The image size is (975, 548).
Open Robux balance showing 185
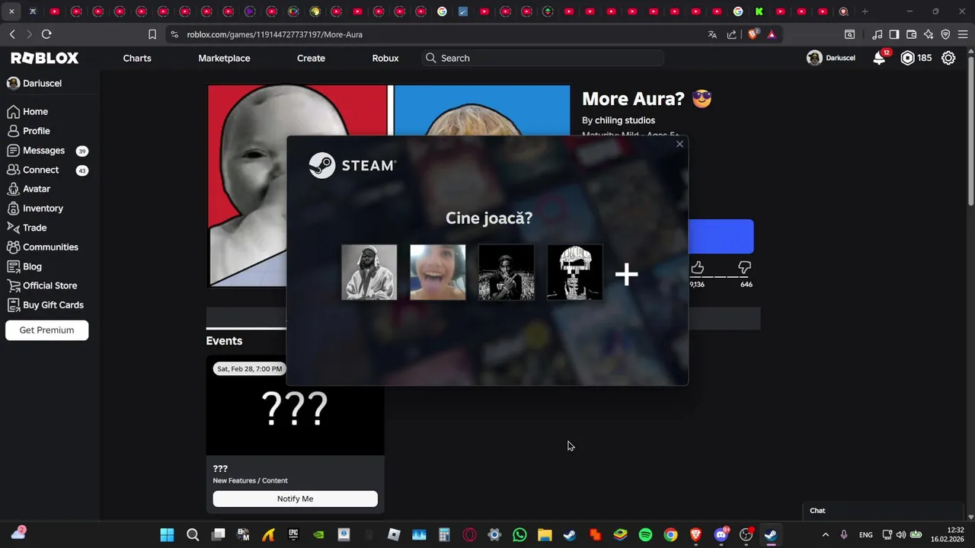pyautogui.click(x=916, y=58)
